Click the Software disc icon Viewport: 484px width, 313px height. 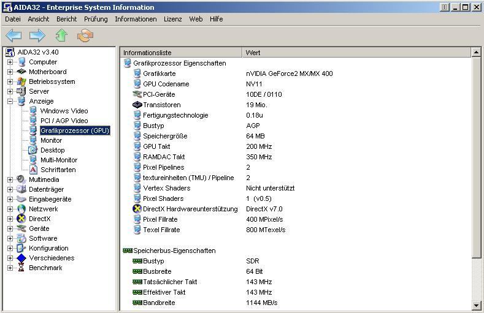(x=21, y=238)
